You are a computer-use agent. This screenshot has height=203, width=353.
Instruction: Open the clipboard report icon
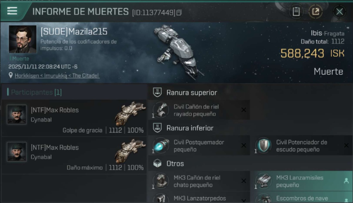[x=296, y=12]
